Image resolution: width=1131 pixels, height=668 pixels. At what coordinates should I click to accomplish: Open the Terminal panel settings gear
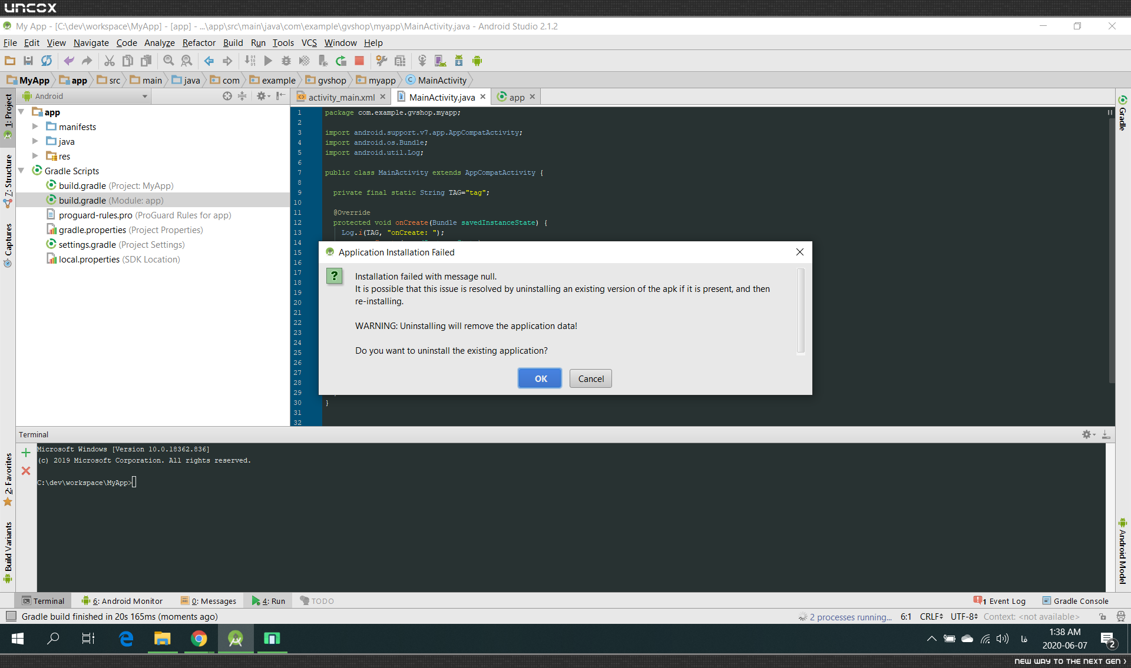tap(1088, 434)
